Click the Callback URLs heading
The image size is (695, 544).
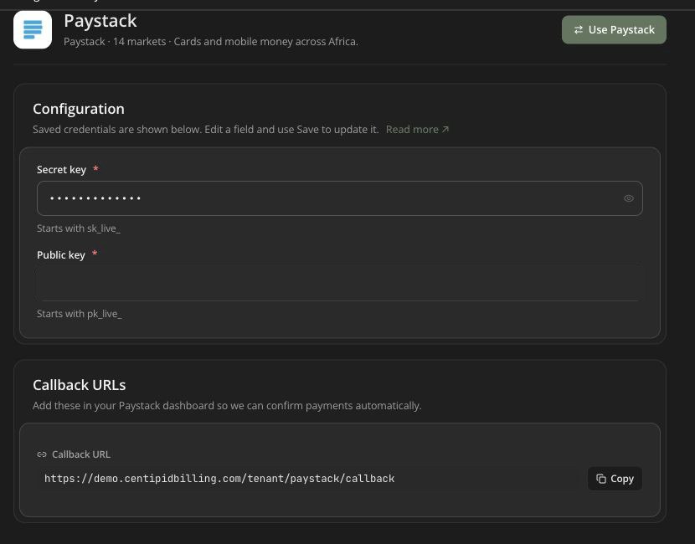[80, 385]
